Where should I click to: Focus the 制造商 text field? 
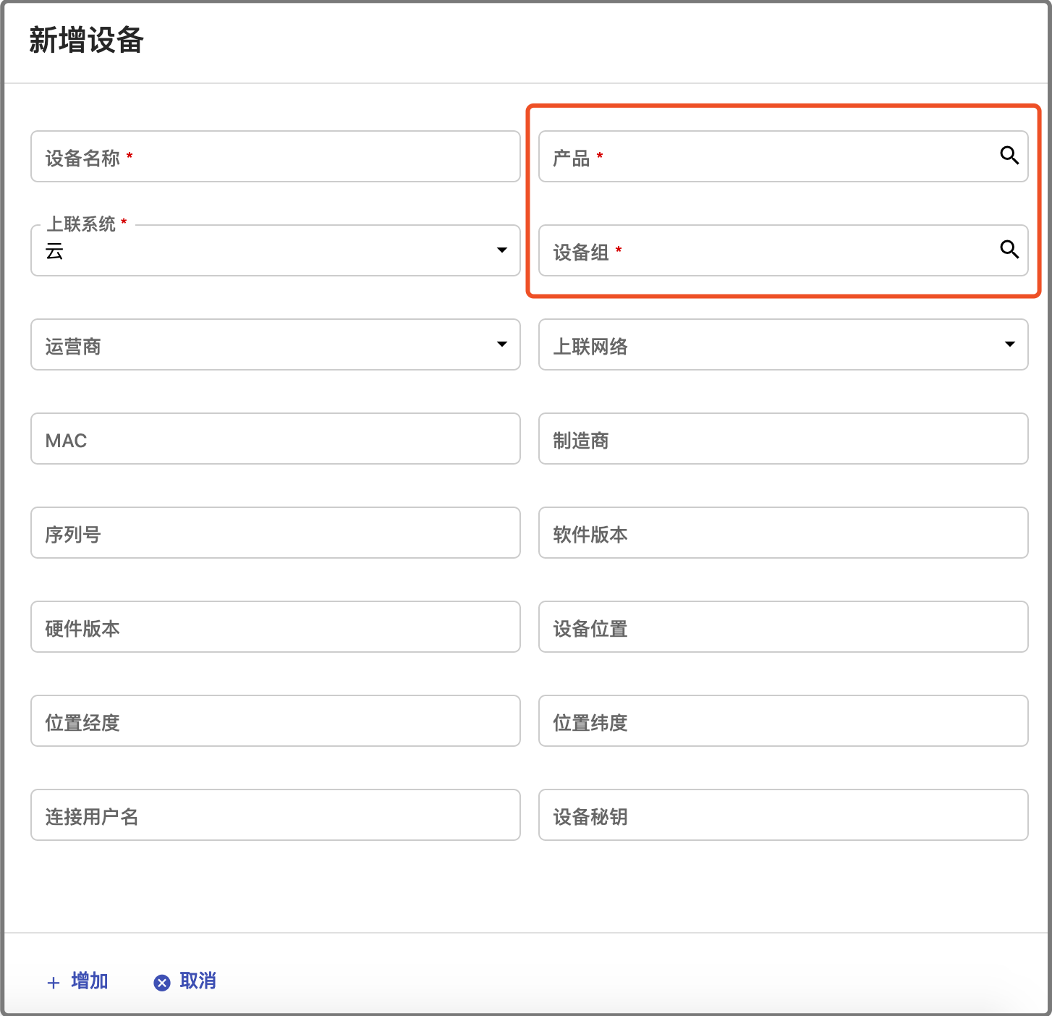783,439
